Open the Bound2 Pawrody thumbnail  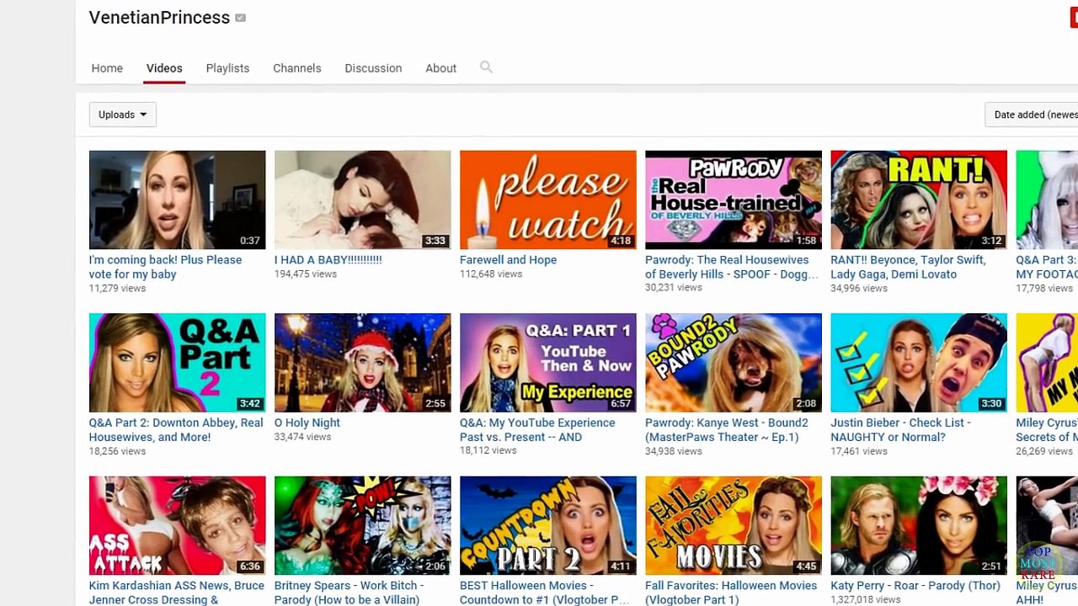[x=734, y=363]
